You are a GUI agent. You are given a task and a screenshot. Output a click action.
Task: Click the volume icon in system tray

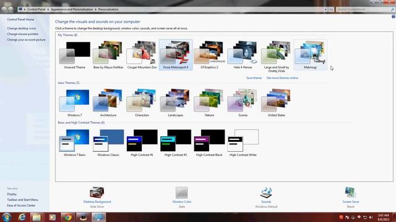coord(371,217)
